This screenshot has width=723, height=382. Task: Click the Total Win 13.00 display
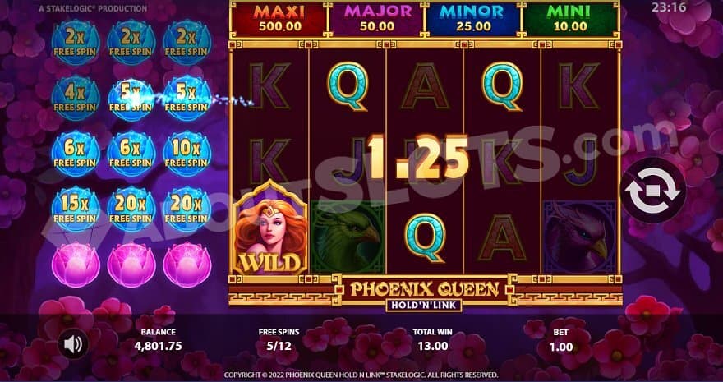pyautogui.click(x=432, y=340)
